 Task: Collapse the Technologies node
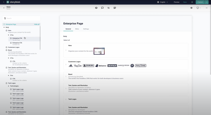point(9,86)
